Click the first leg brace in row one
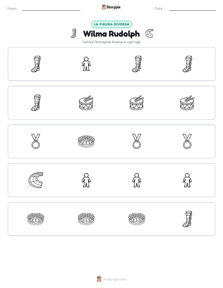This screenshot has height=288, width=223. (36, 64)
